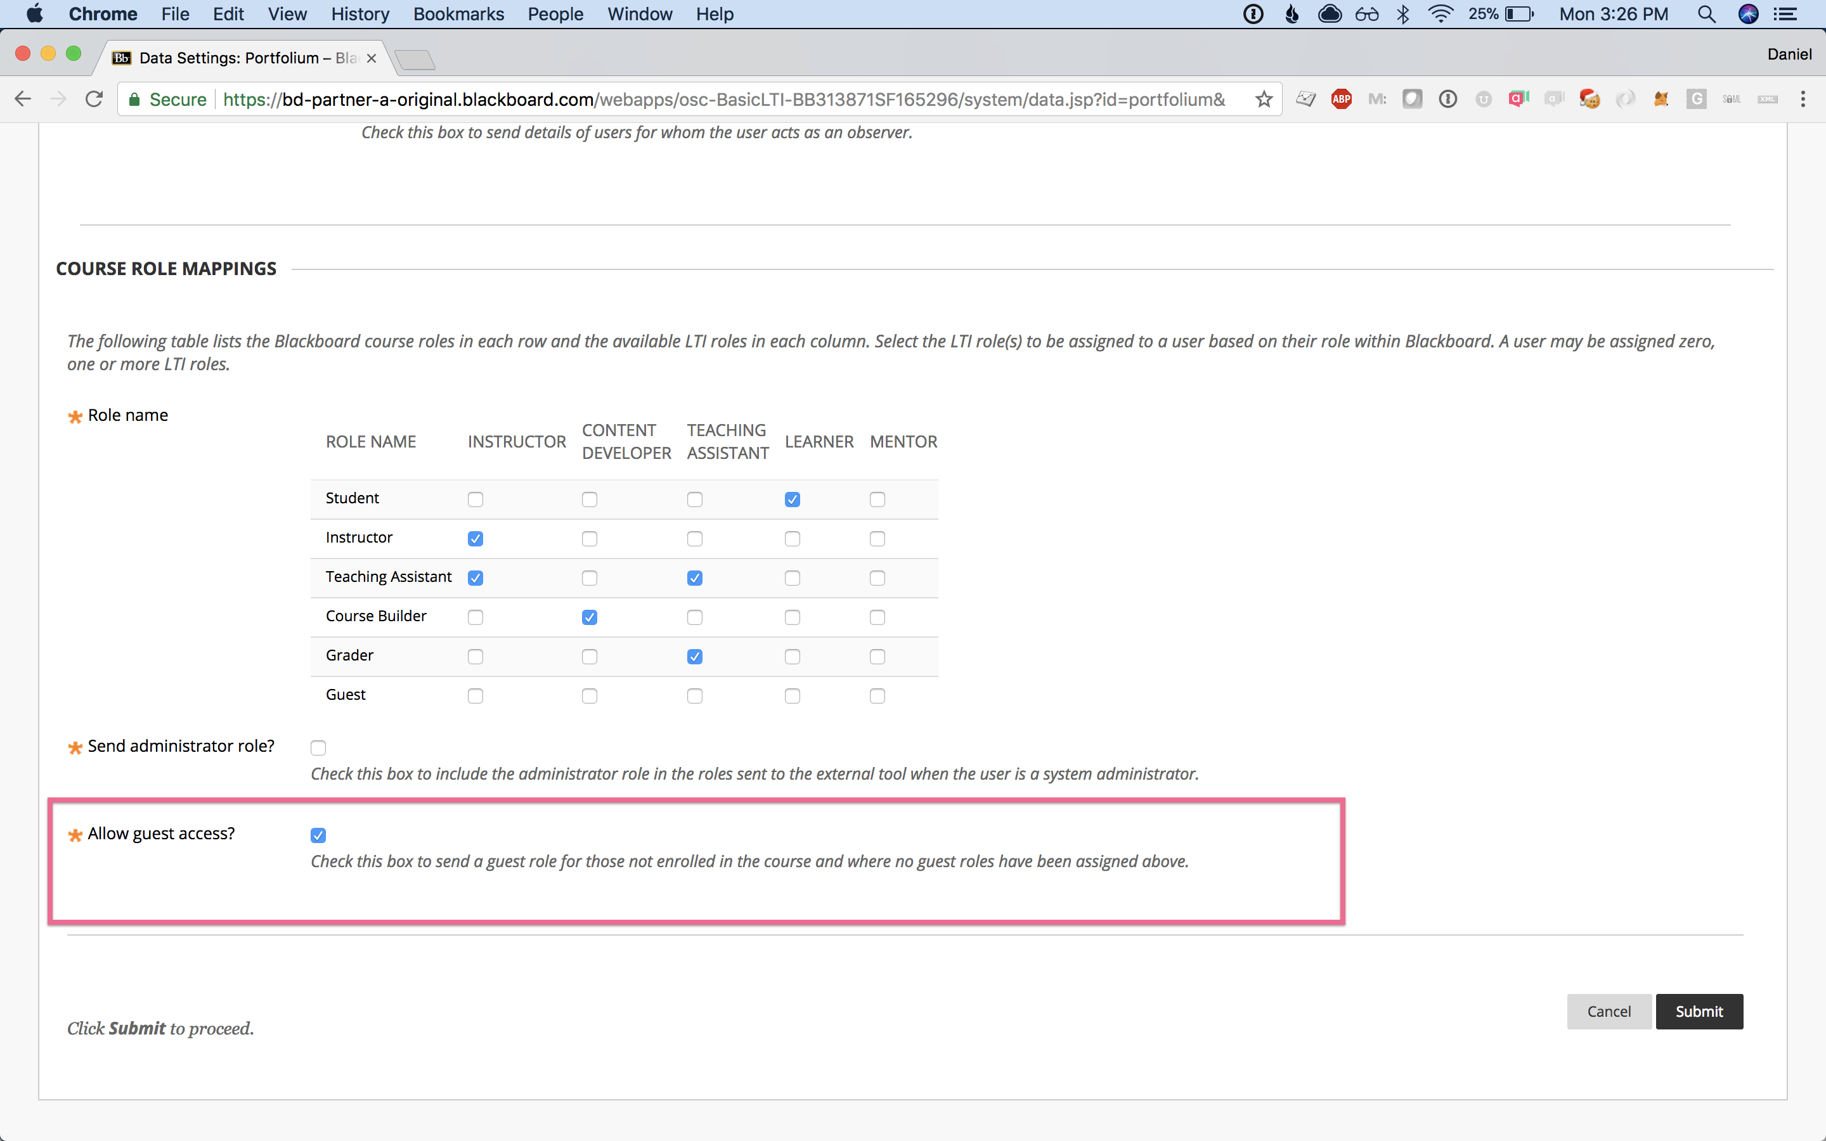The width and height of the screenshot is (1826, 1141).
Task: Click the Cancel button
Action: [x=1609, y=1011]
